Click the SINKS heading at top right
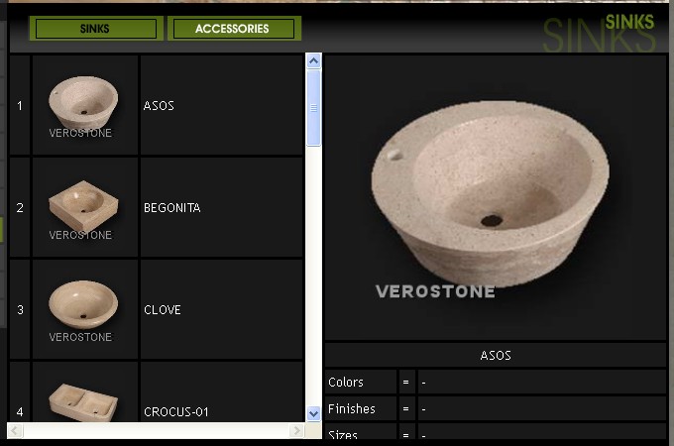Screen dimensions: 674x446 point(629,22)
